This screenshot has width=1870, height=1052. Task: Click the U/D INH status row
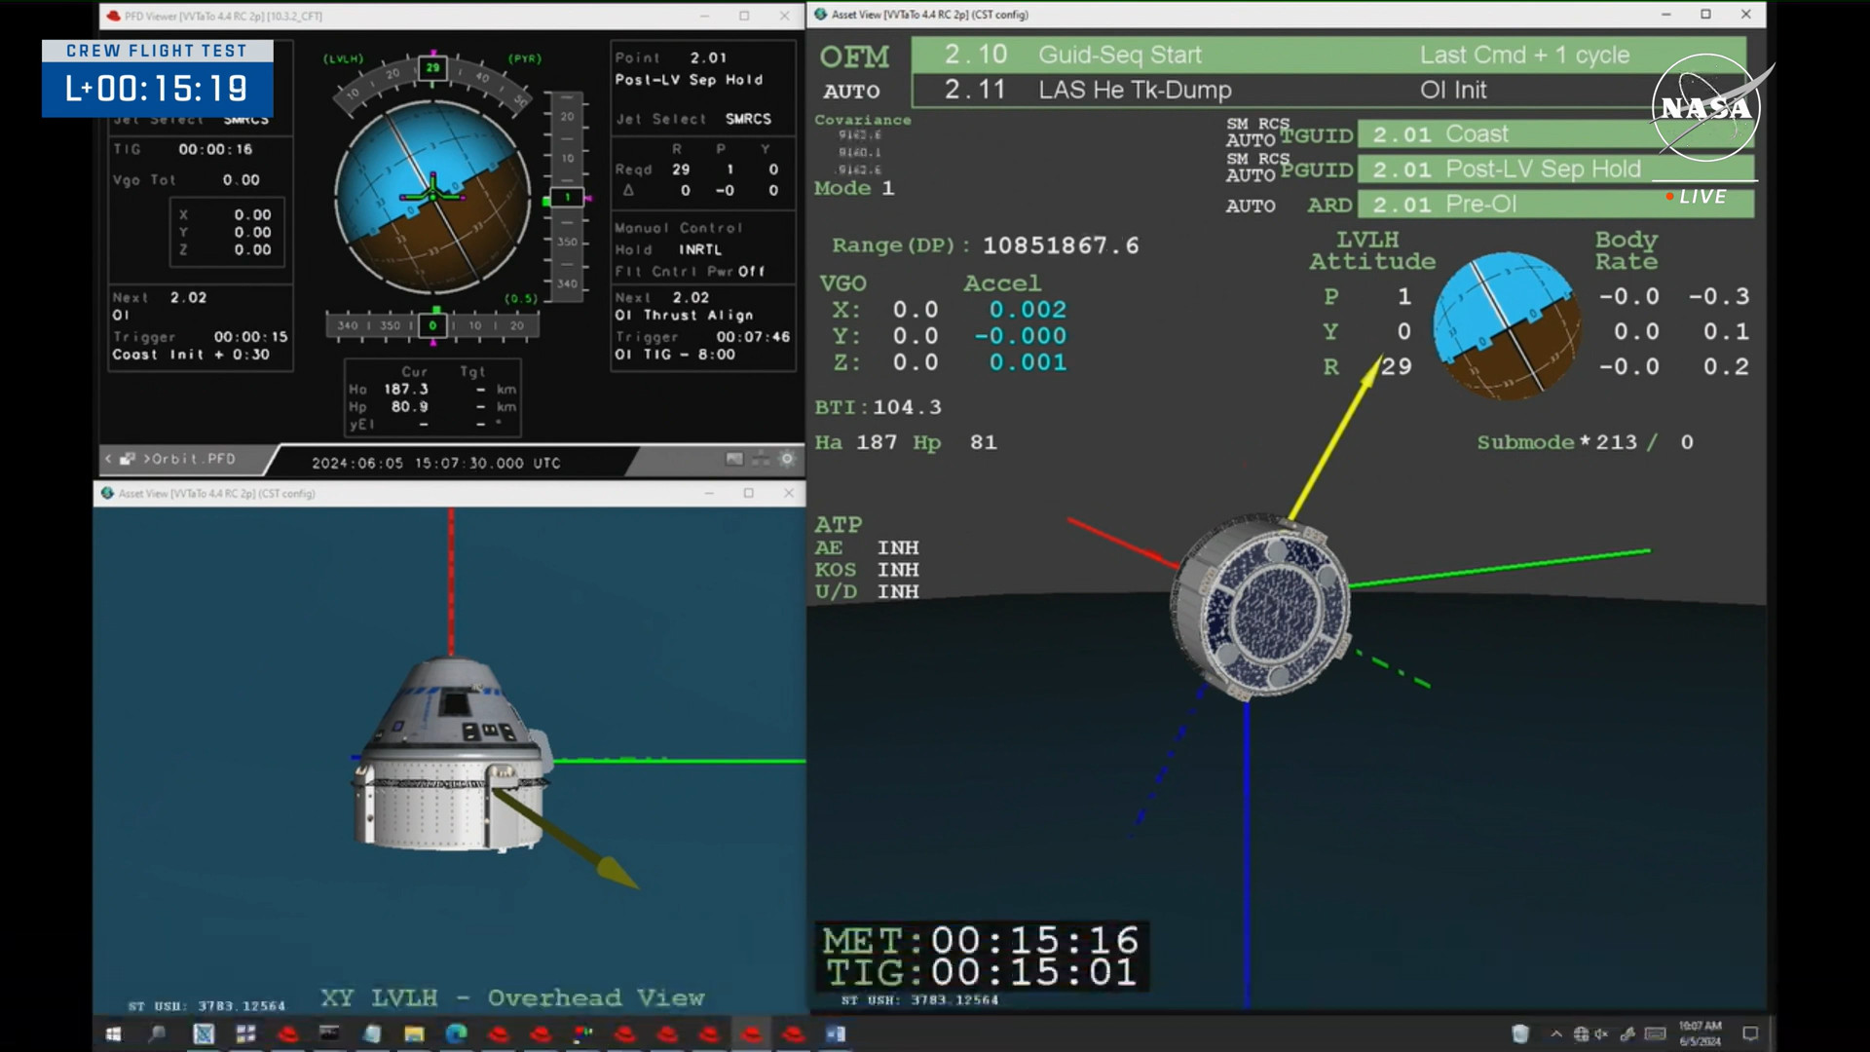coord(867,592)
